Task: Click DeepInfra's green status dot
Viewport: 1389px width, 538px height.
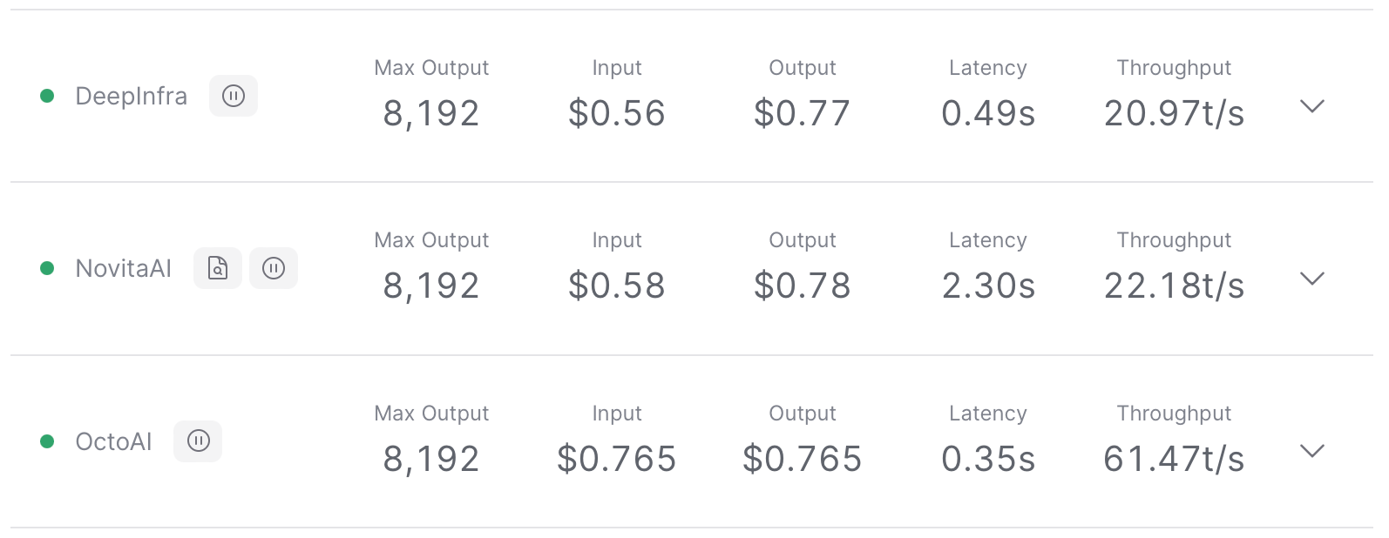Action: tap(48, 96)
